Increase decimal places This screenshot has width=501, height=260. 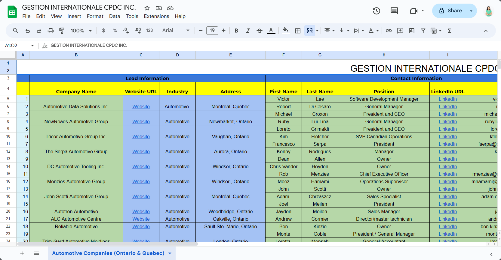pyautogui.click(x=138, y=31)
